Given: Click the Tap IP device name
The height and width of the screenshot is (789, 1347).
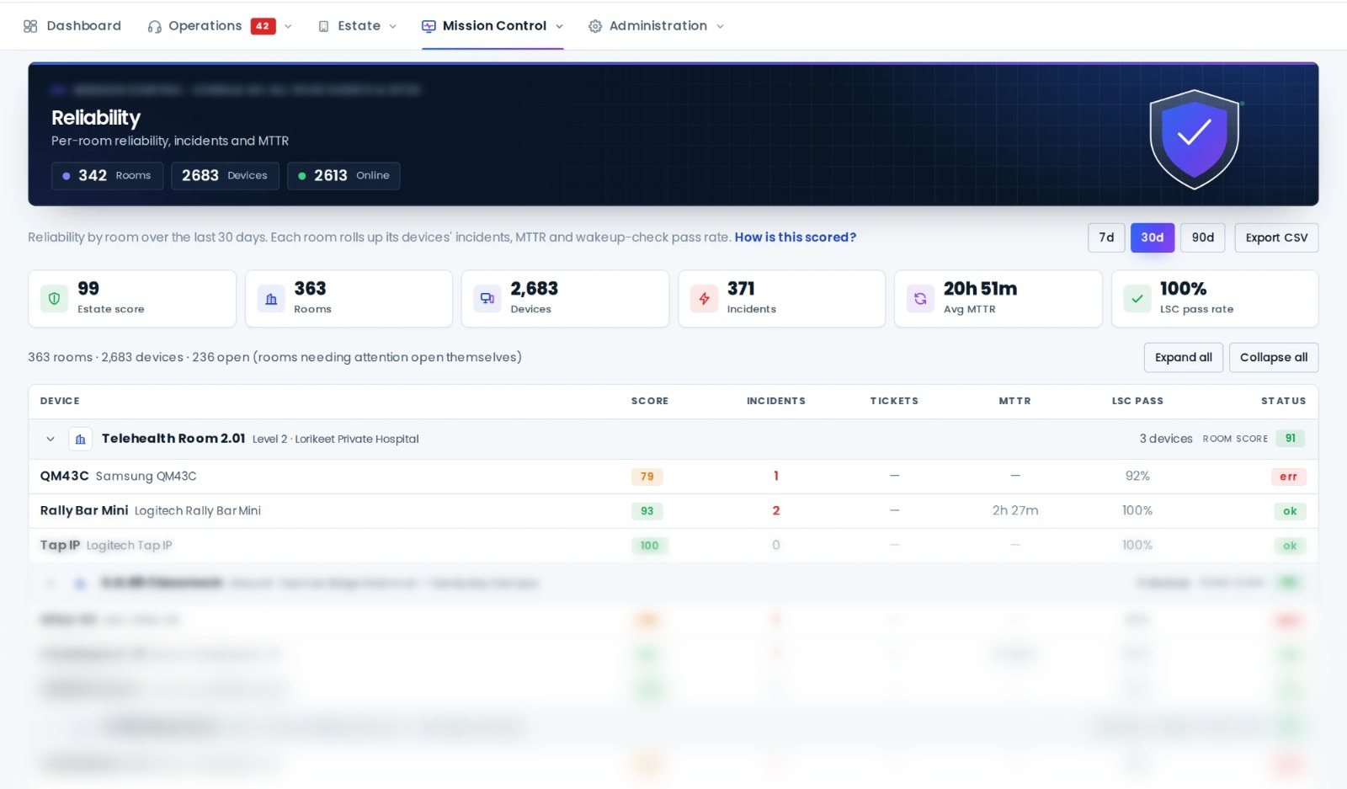Looking at the screenshot, I should (60, 545).
